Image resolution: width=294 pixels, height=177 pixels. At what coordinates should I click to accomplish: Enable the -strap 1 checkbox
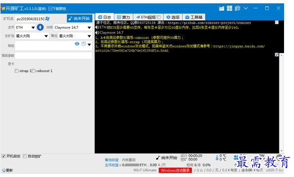coord(17,71)
